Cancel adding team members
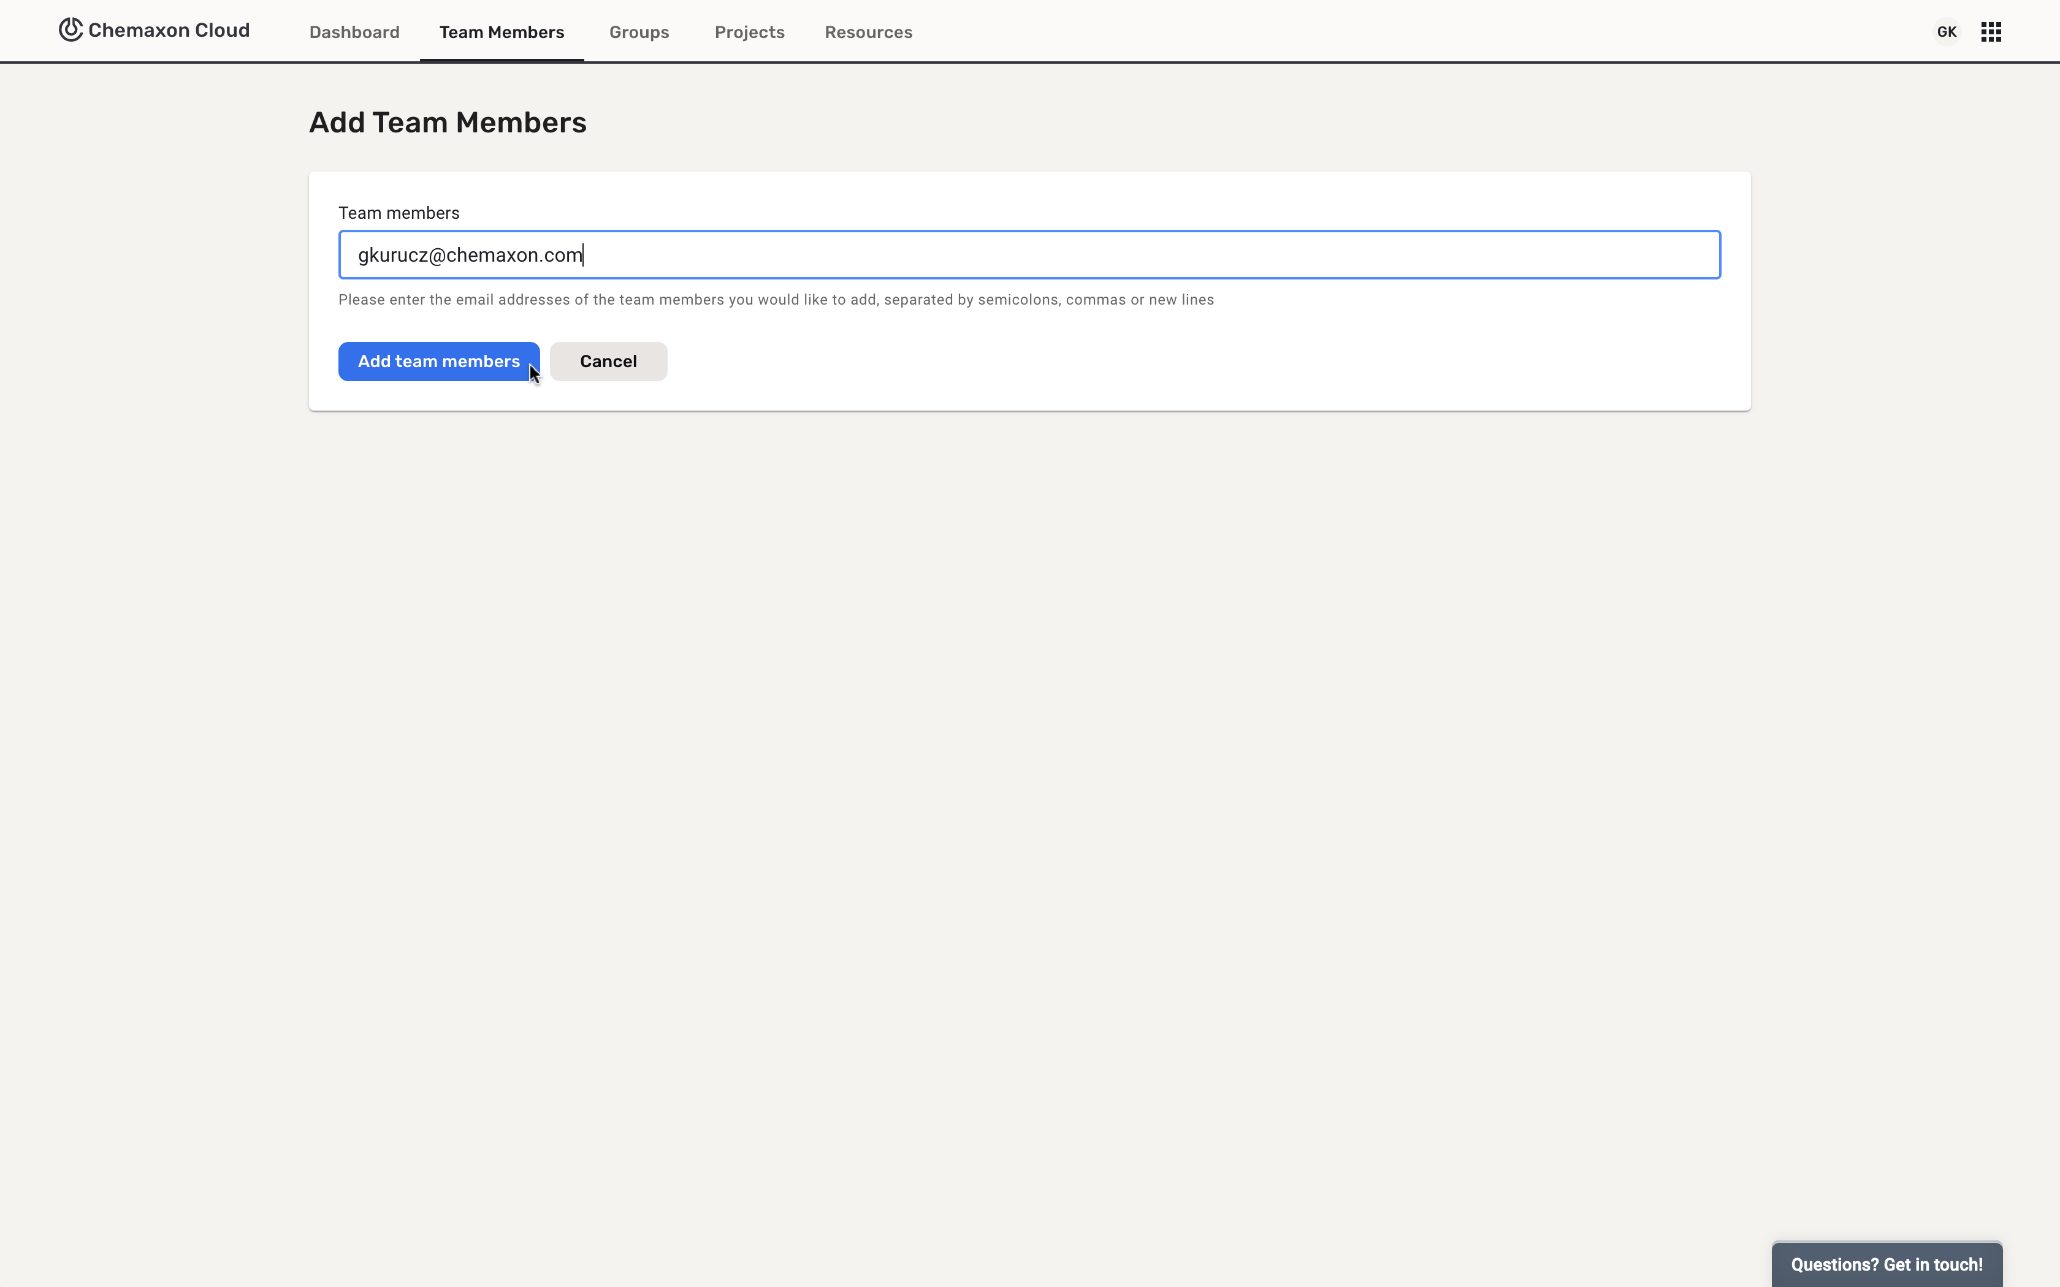 pos(608,362)
